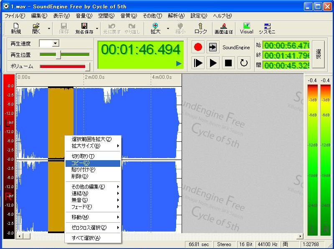The width and height of the screenshot is (334, 249).
Task: Open the ヘルプ(H) menu
Action: point(223,16)
